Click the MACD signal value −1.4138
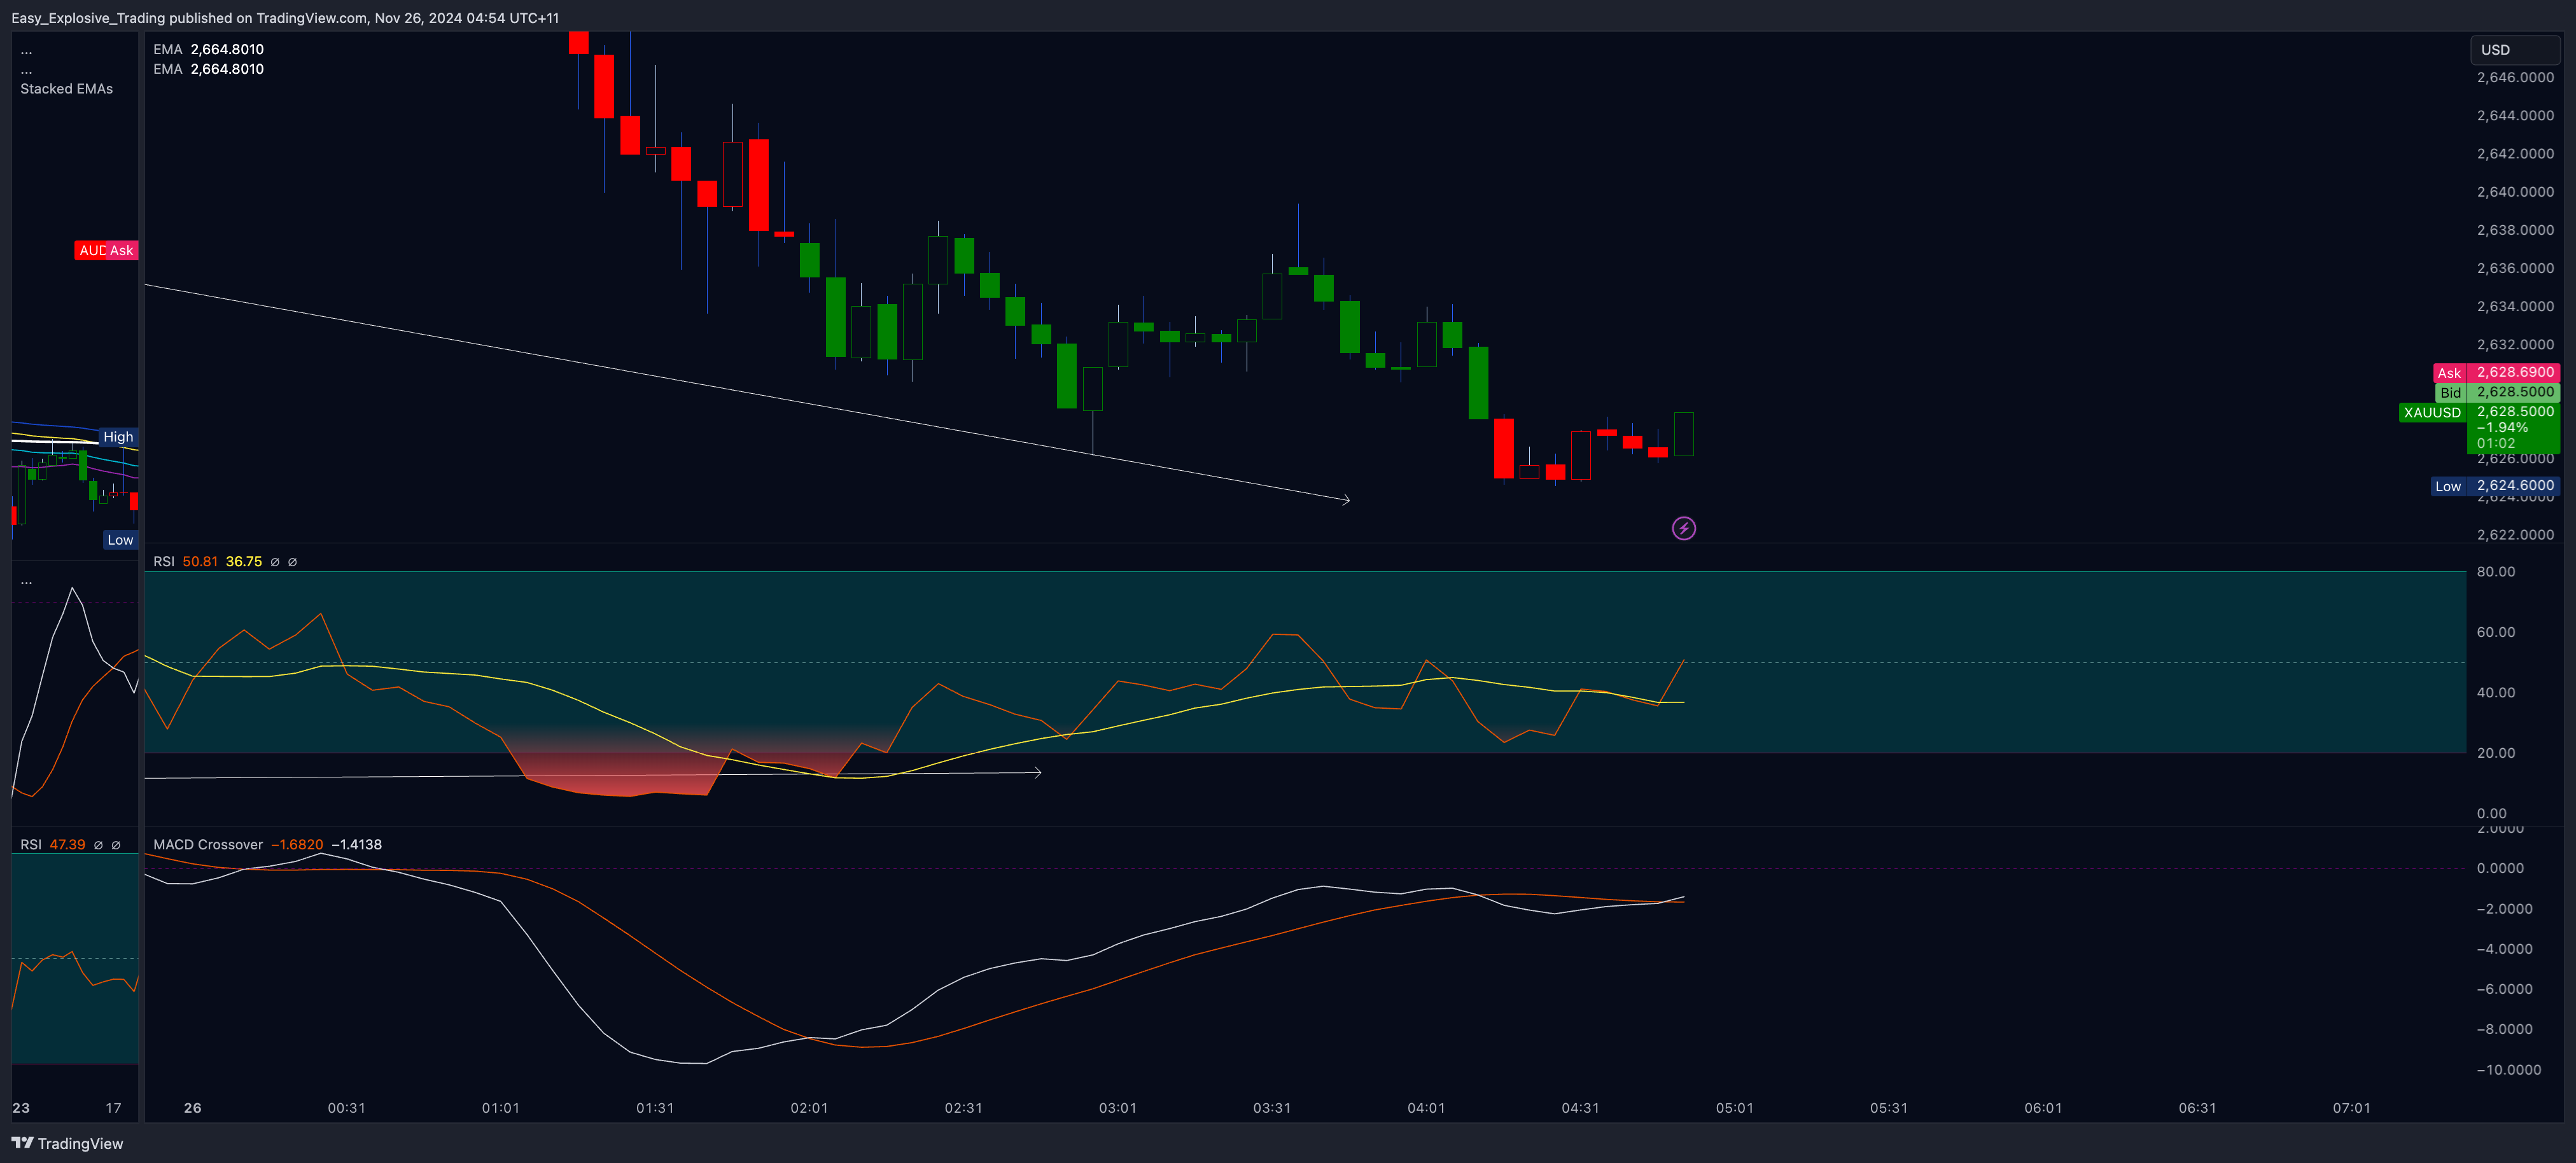This screenshot has width=2576, height=1163. 356,845
